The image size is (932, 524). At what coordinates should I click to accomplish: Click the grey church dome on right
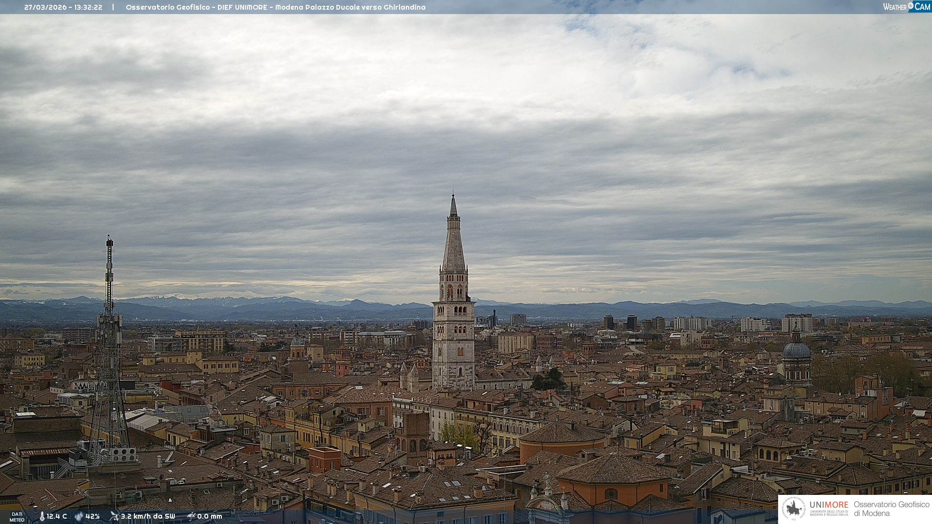(797, 349)
